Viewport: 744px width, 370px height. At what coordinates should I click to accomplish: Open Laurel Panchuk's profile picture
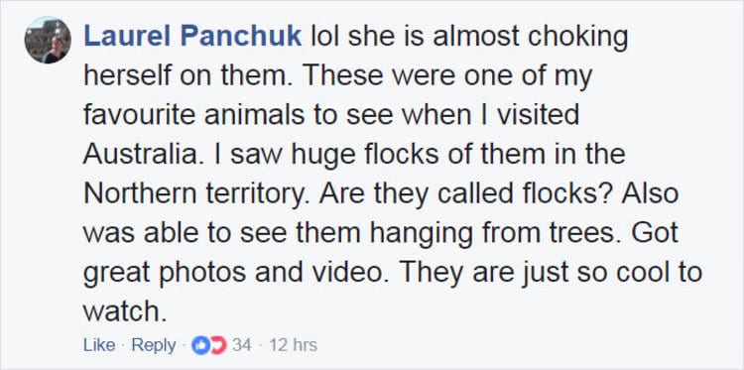click(48, 41)
